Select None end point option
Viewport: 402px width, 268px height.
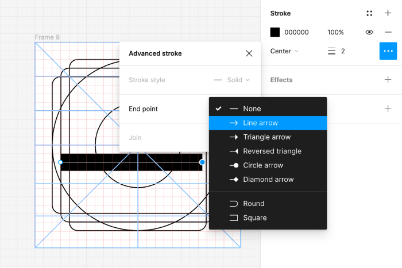[268, 108]
